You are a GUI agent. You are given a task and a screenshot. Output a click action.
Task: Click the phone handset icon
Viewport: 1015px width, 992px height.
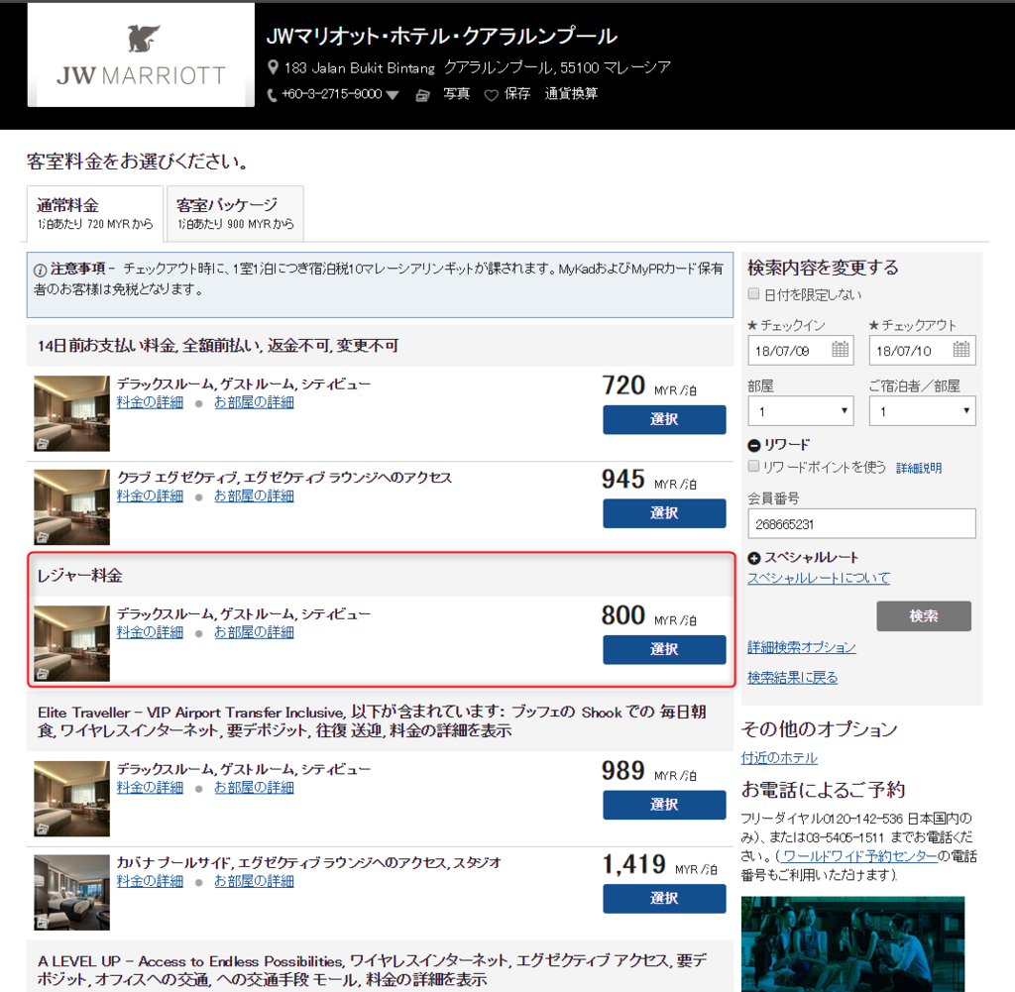coord(272,96)
